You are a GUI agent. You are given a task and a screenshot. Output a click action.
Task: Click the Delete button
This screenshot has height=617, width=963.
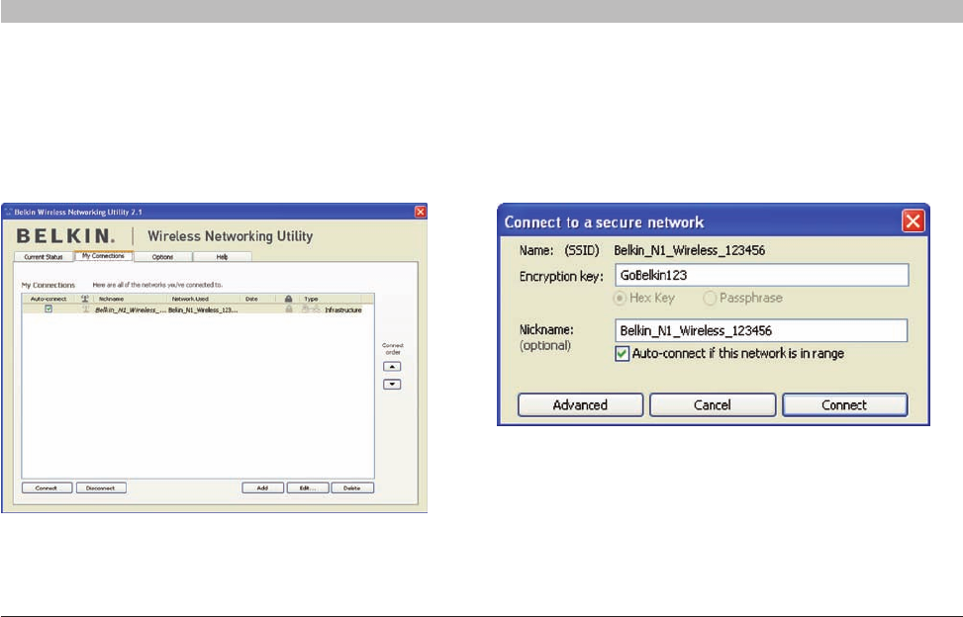tap(352, 488)
